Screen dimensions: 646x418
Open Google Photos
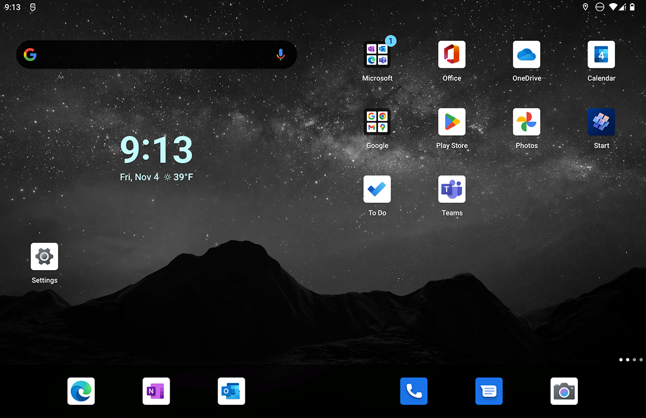point(526,122)
